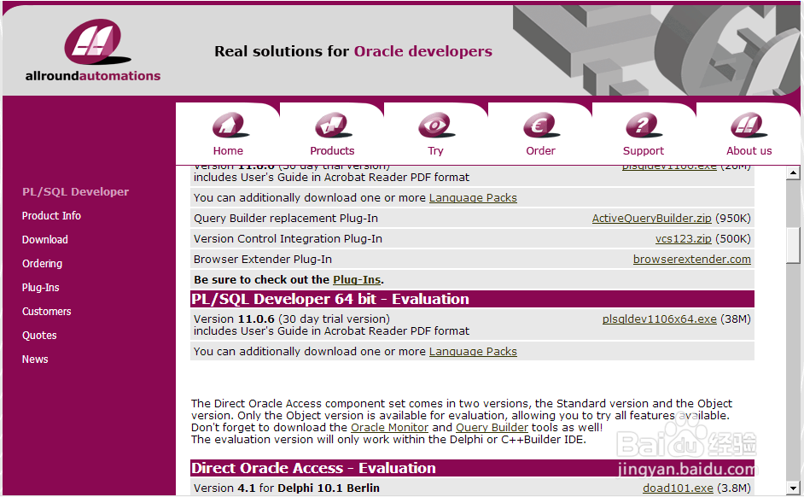Click the About us pen icon
This screenshot has width=804, height=497.
pyautogui.click(x=749, y=126)
